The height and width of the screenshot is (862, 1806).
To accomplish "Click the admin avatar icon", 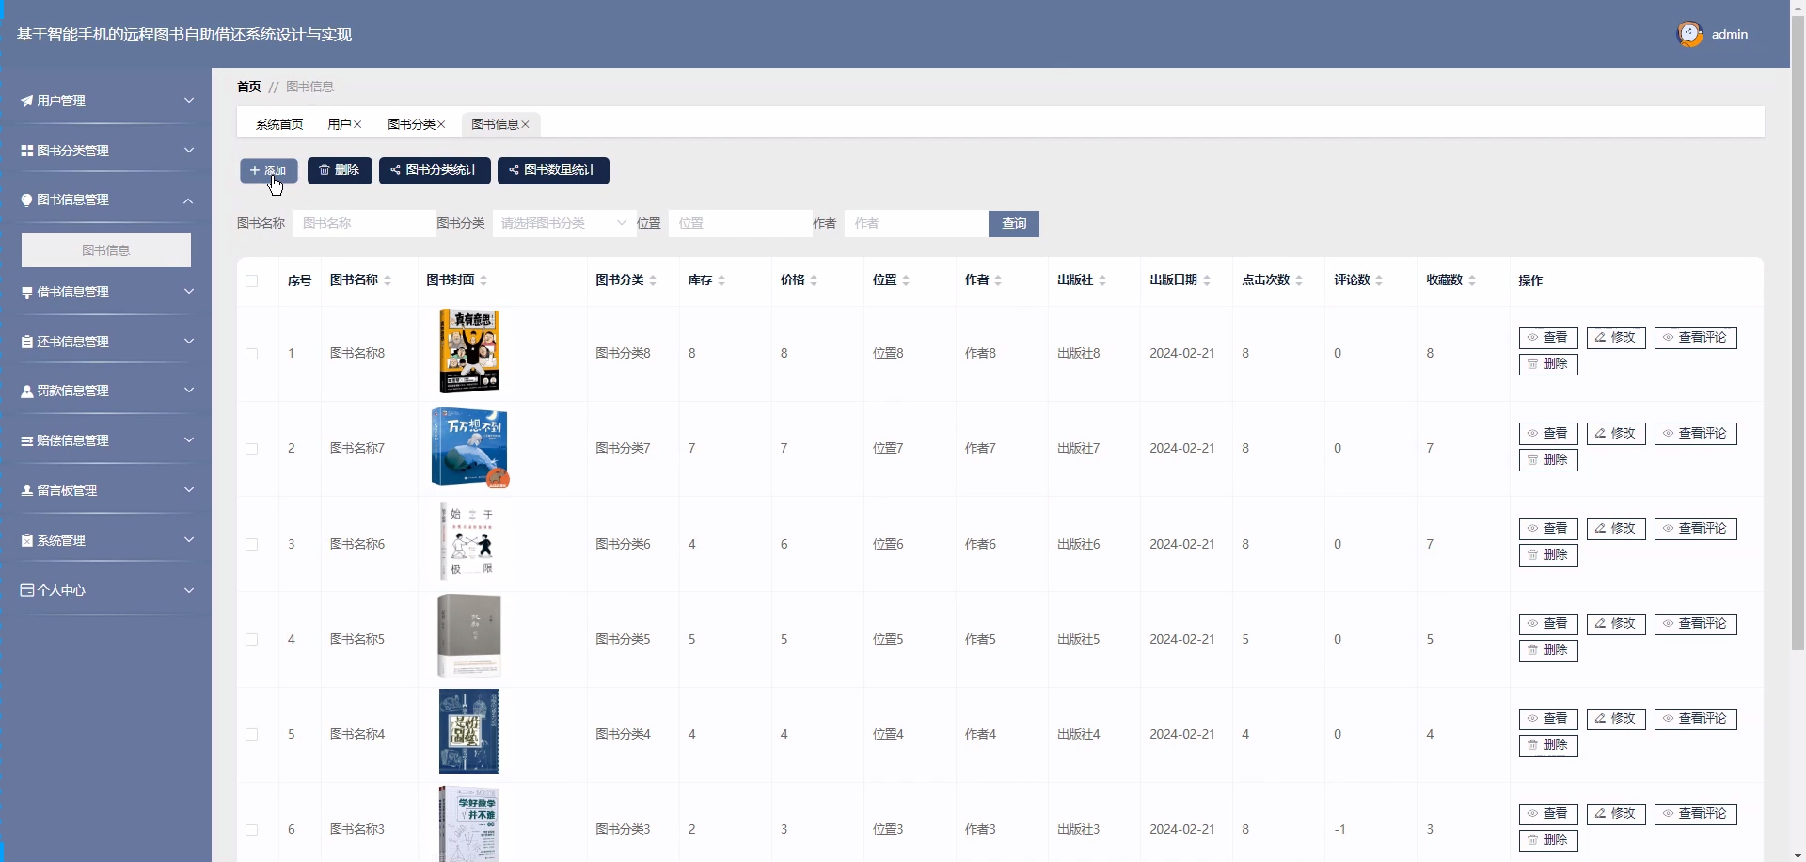I will pos(1689,34).
